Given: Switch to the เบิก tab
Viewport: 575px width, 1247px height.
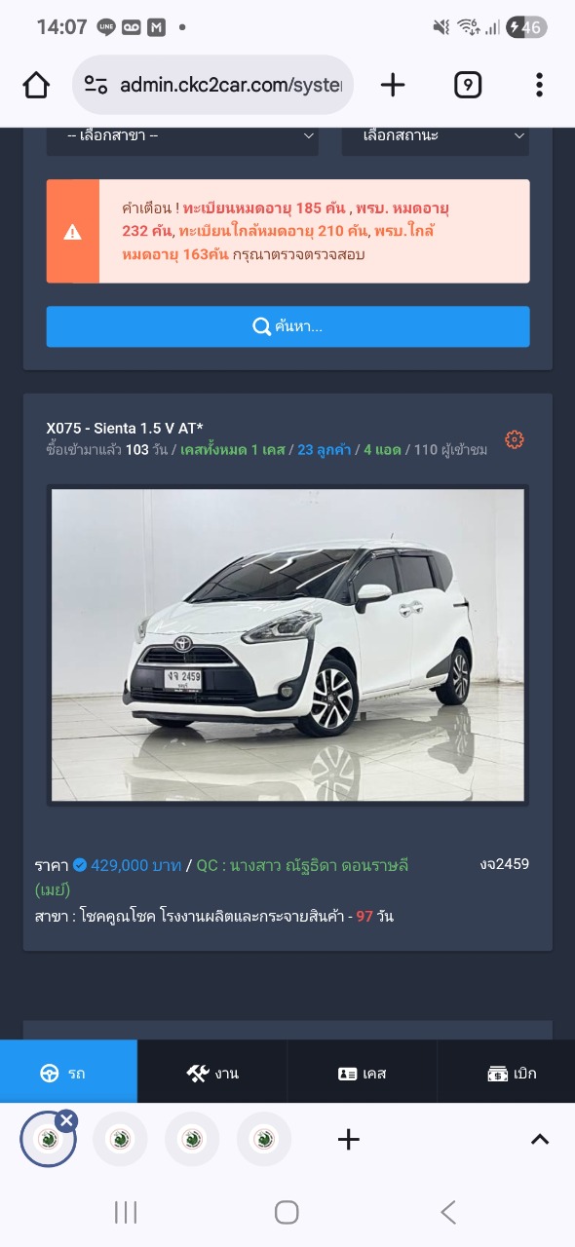Looking at the screenshot, I should click(507, 1073).
